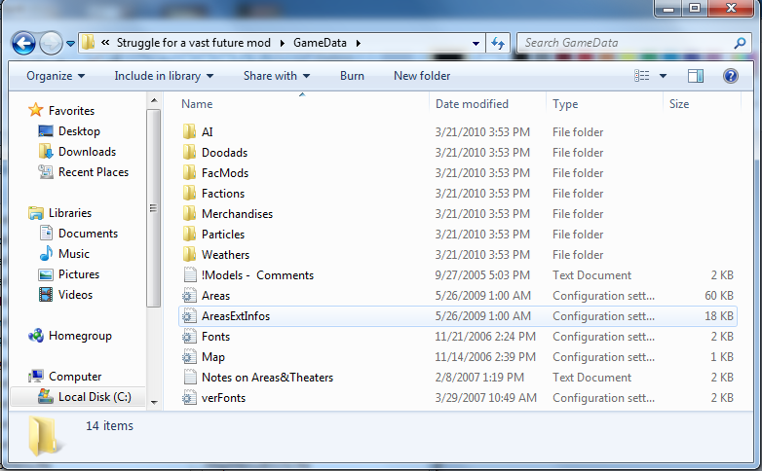Open the Organize dropdown menu
The width and height of the screenshot is (762, 471).
point(56,76)
